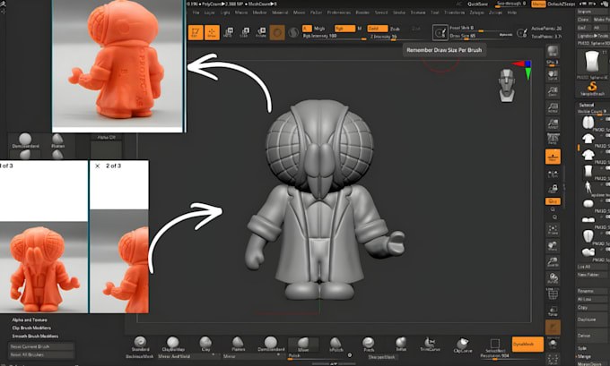Expand Alpha and Texture section
The height and width of the screenshot is (366, 610).
(x=30, y=319)
